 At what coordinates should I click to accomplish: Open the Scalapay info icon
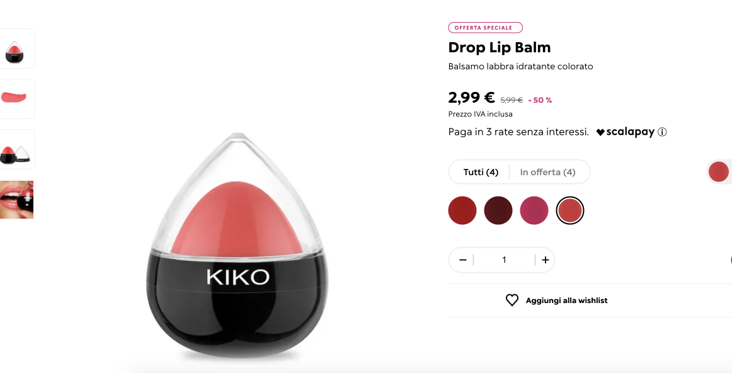[x=662, y=132]
